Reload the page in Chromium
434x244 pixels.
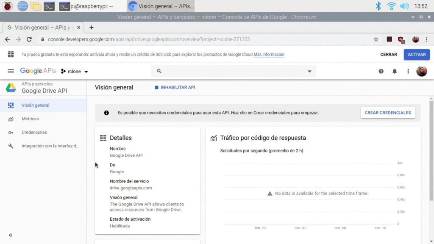[x=29, y=39]
